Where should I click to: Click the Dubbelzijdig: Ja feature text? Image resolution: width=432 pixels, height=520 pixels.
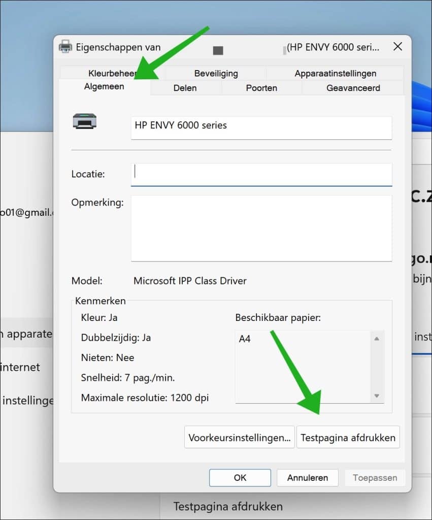tap(116, 338)
